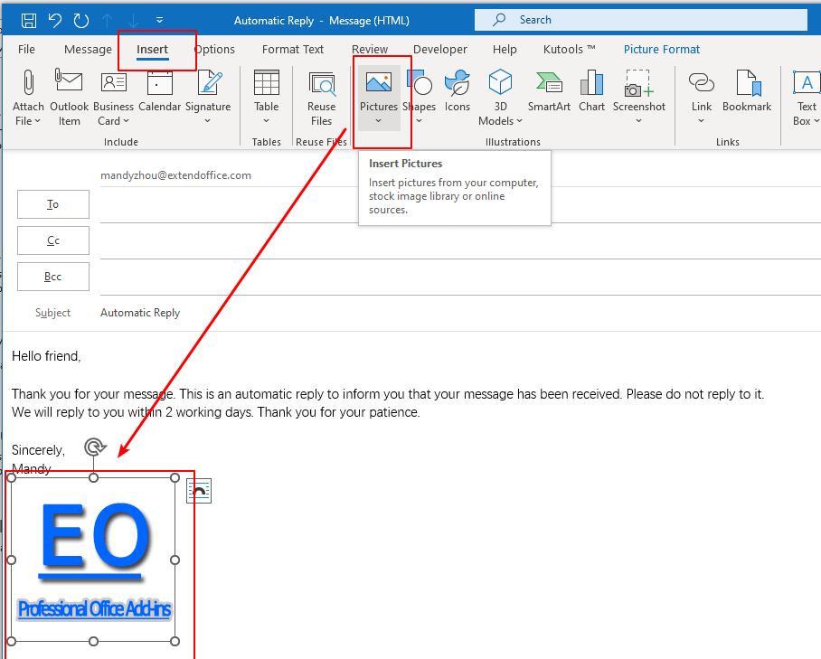821x659 pixels.
Task: Open the Outlook Item attachment tool
Action: tap(70, 96)
